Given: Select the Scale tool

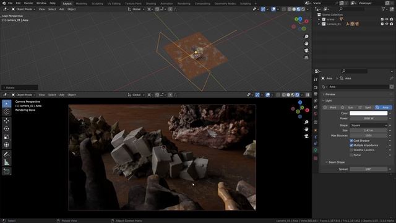Looking at the screenshot, I should [x=7, y=137].
